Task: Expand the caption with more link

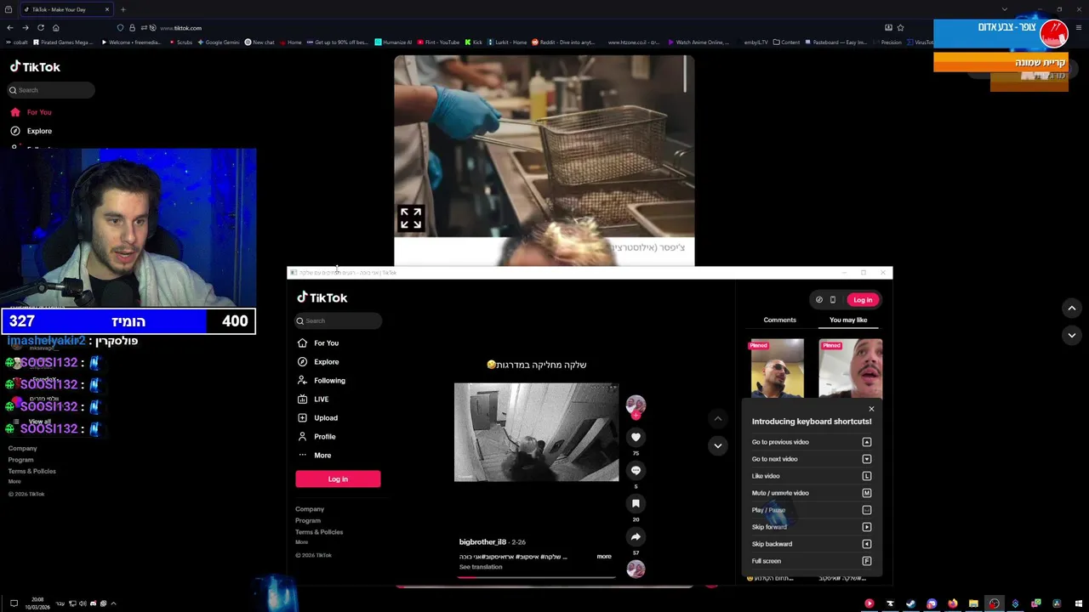Action: (x=604, y=557)
